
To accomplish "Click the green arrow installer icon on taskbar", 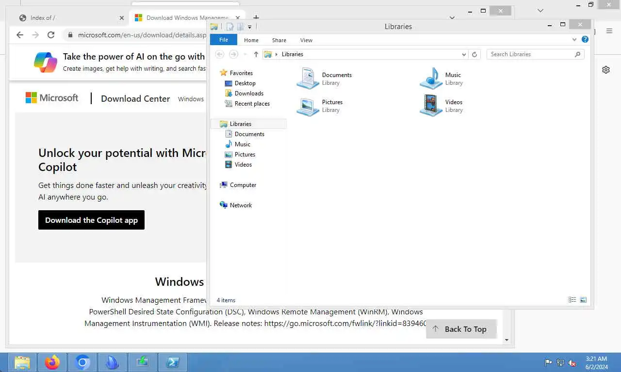I will (143, 362).
